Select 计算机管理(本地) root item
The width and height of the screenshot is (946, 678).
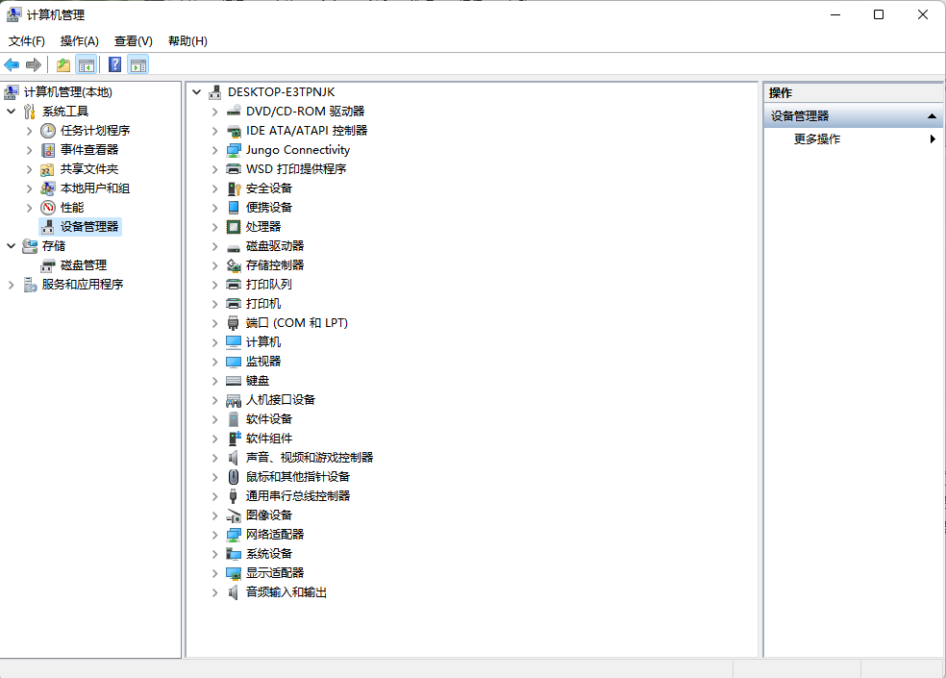(67, 91)
